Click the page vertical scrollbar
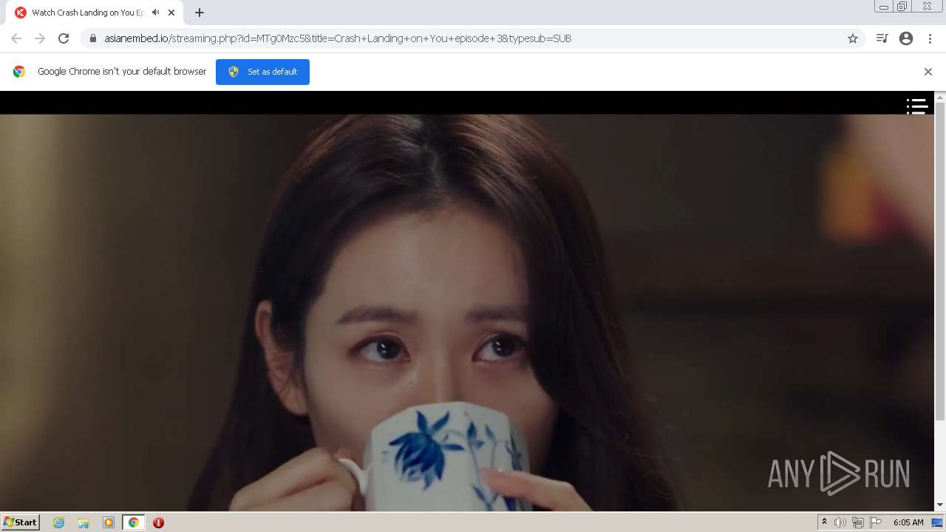The image size is (946, 532). (x=940, y=262)
